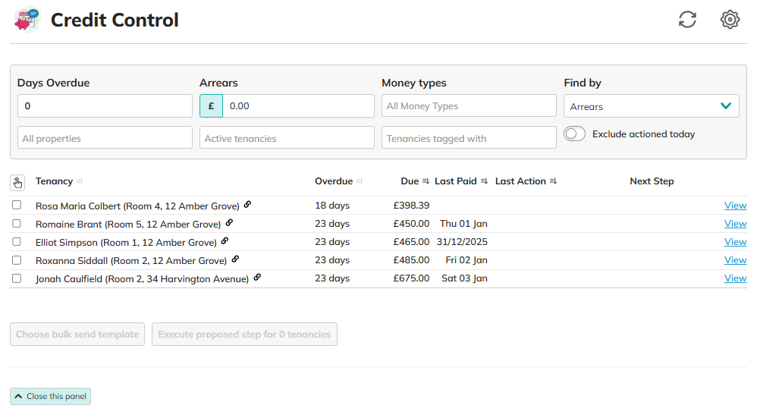Collapse with Close this panel button
The width and height of the screenshot is (757, 418).
tap(50, 396)
